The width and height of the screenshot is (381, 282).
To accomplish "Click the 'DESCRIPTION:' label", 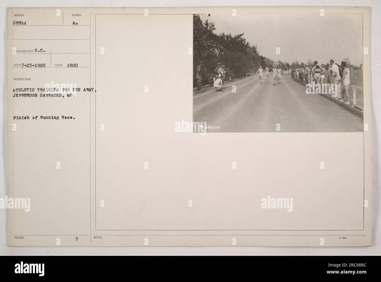I will 22,79.
